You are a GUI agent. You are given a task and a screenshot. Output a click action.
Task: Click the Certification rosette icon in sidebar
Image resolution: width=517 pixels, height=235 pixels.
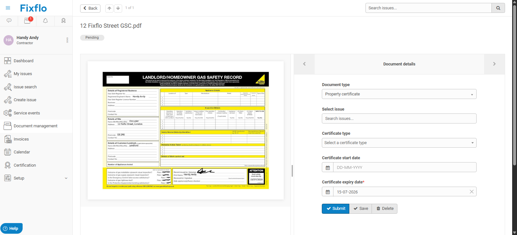tap(8, 165)
